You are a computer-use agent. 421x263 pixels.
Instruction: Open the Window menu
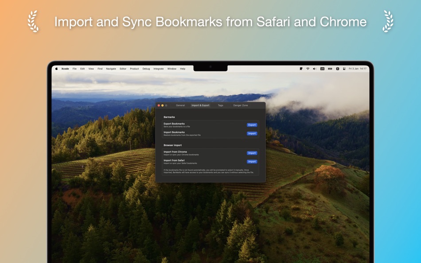172,69
